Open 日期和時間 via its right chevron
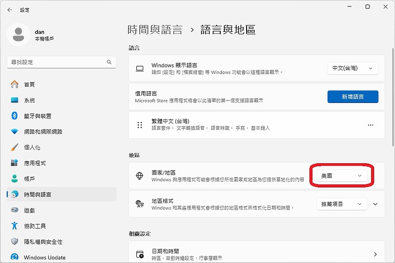This screenshot has height=263, width=395. pos(375,254)
